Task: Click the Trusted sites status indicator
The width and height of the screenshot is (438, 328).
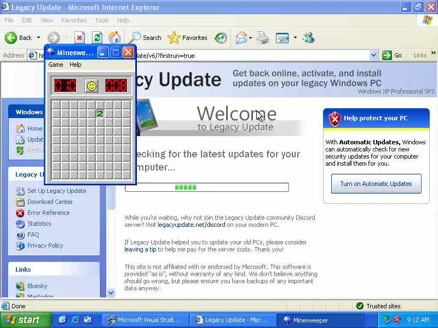Action: pos(378,306)
